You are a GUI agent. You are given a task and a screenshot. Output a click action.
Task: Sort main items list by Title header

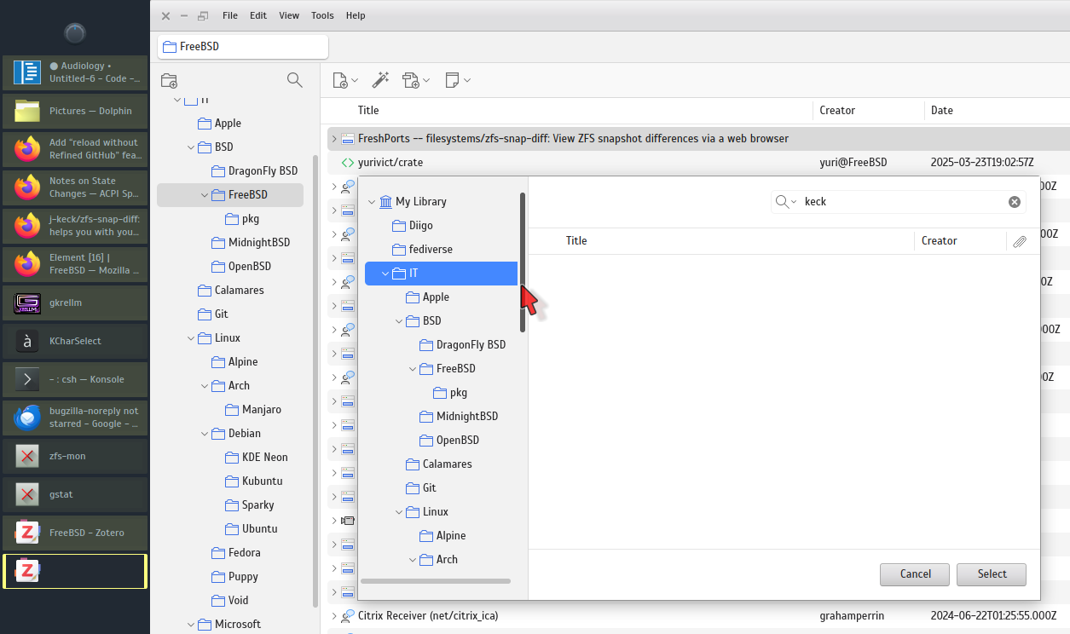click(x=368, y=111)
